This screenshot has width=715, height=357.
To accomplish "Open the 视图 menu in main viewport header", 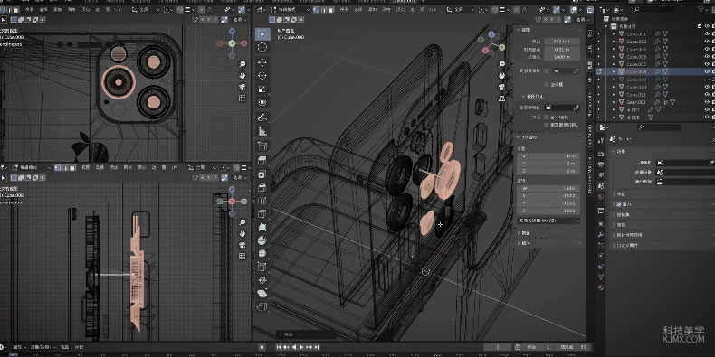I will click(x=344, y=10).
